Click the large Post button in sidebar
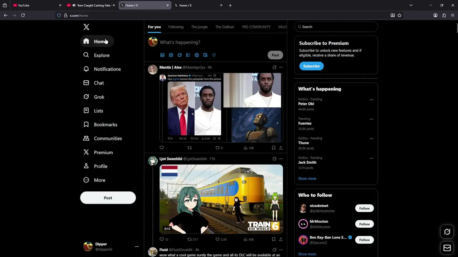Image resolution: width=458 pixels, height=257 pixels. click(x=108, y=198)
